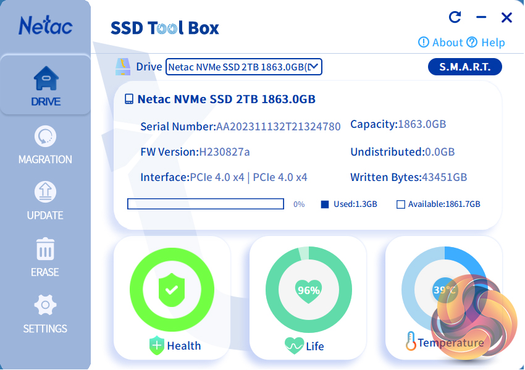The width and height of the screenshot is (525, 370).
Task: Open the Help link
Action: click(x=493, y=43)
